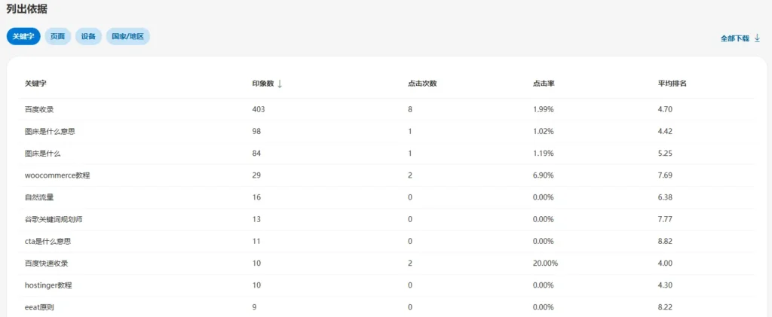Click the impressions value 29
772x317 pixels.
click(x=256, y=175)
